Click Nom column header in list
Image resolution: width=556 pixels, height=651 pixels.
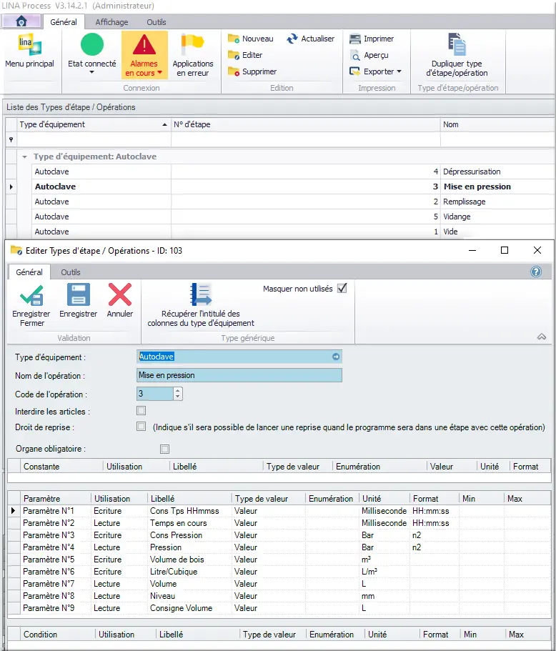point(497,124)
